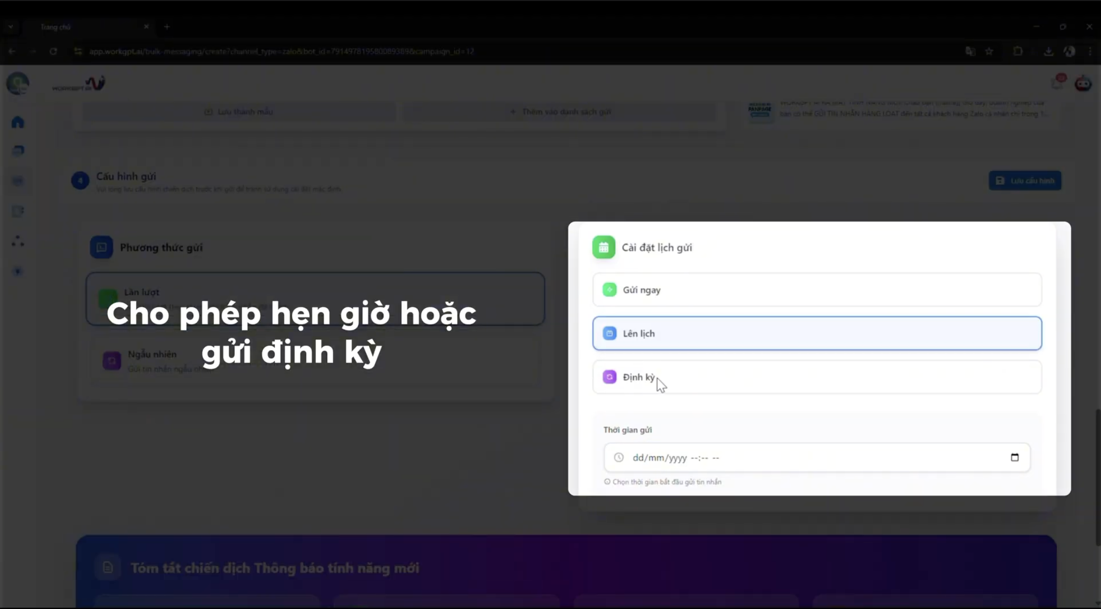
Task: Choose the Định kỳ recurring option
Action: point(817,377)
